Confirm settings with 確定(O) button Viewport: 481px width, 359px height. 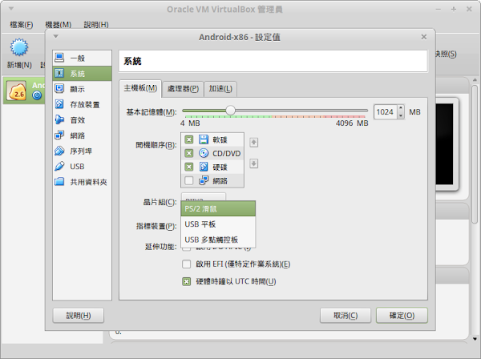pyautogui.click(x=402, y=316)
